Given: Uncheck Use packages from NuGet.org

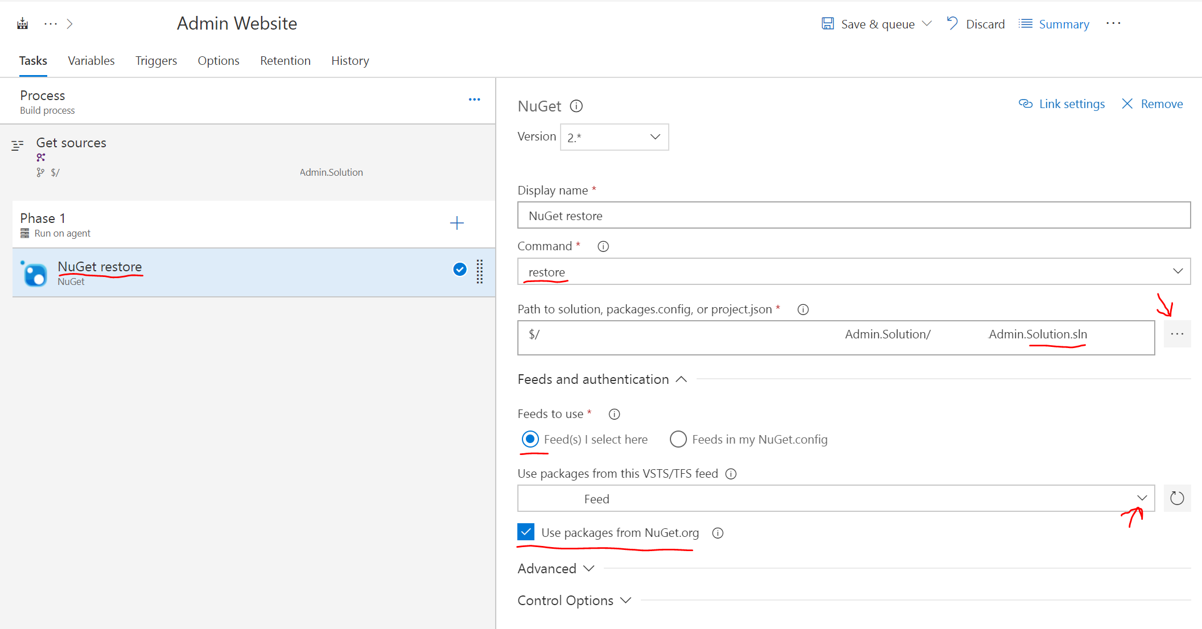Looking at the screenshot, I should [526, 532].
